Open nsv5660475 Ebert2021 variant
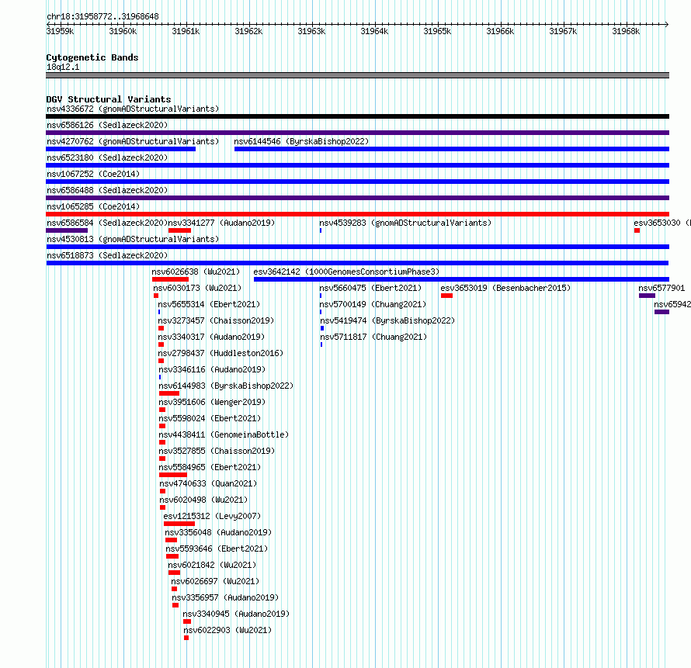Viewport: 691px width, 668px height. (x=370, y=288)
